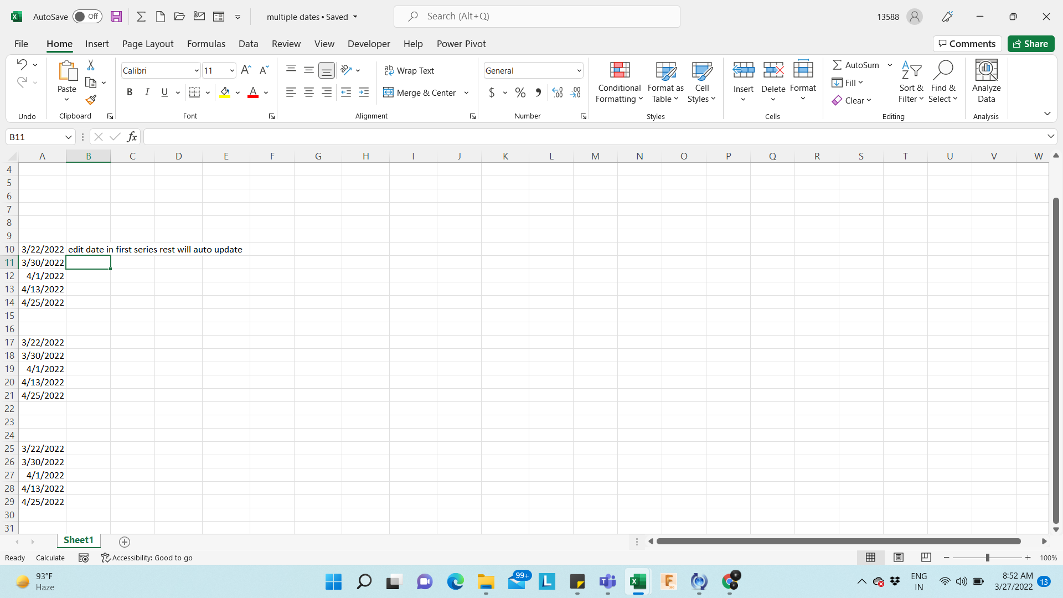The height and width of the screenshot is (598, 1063).
Task: Click the Increase Decimal icon
Action: pos(558,92)
